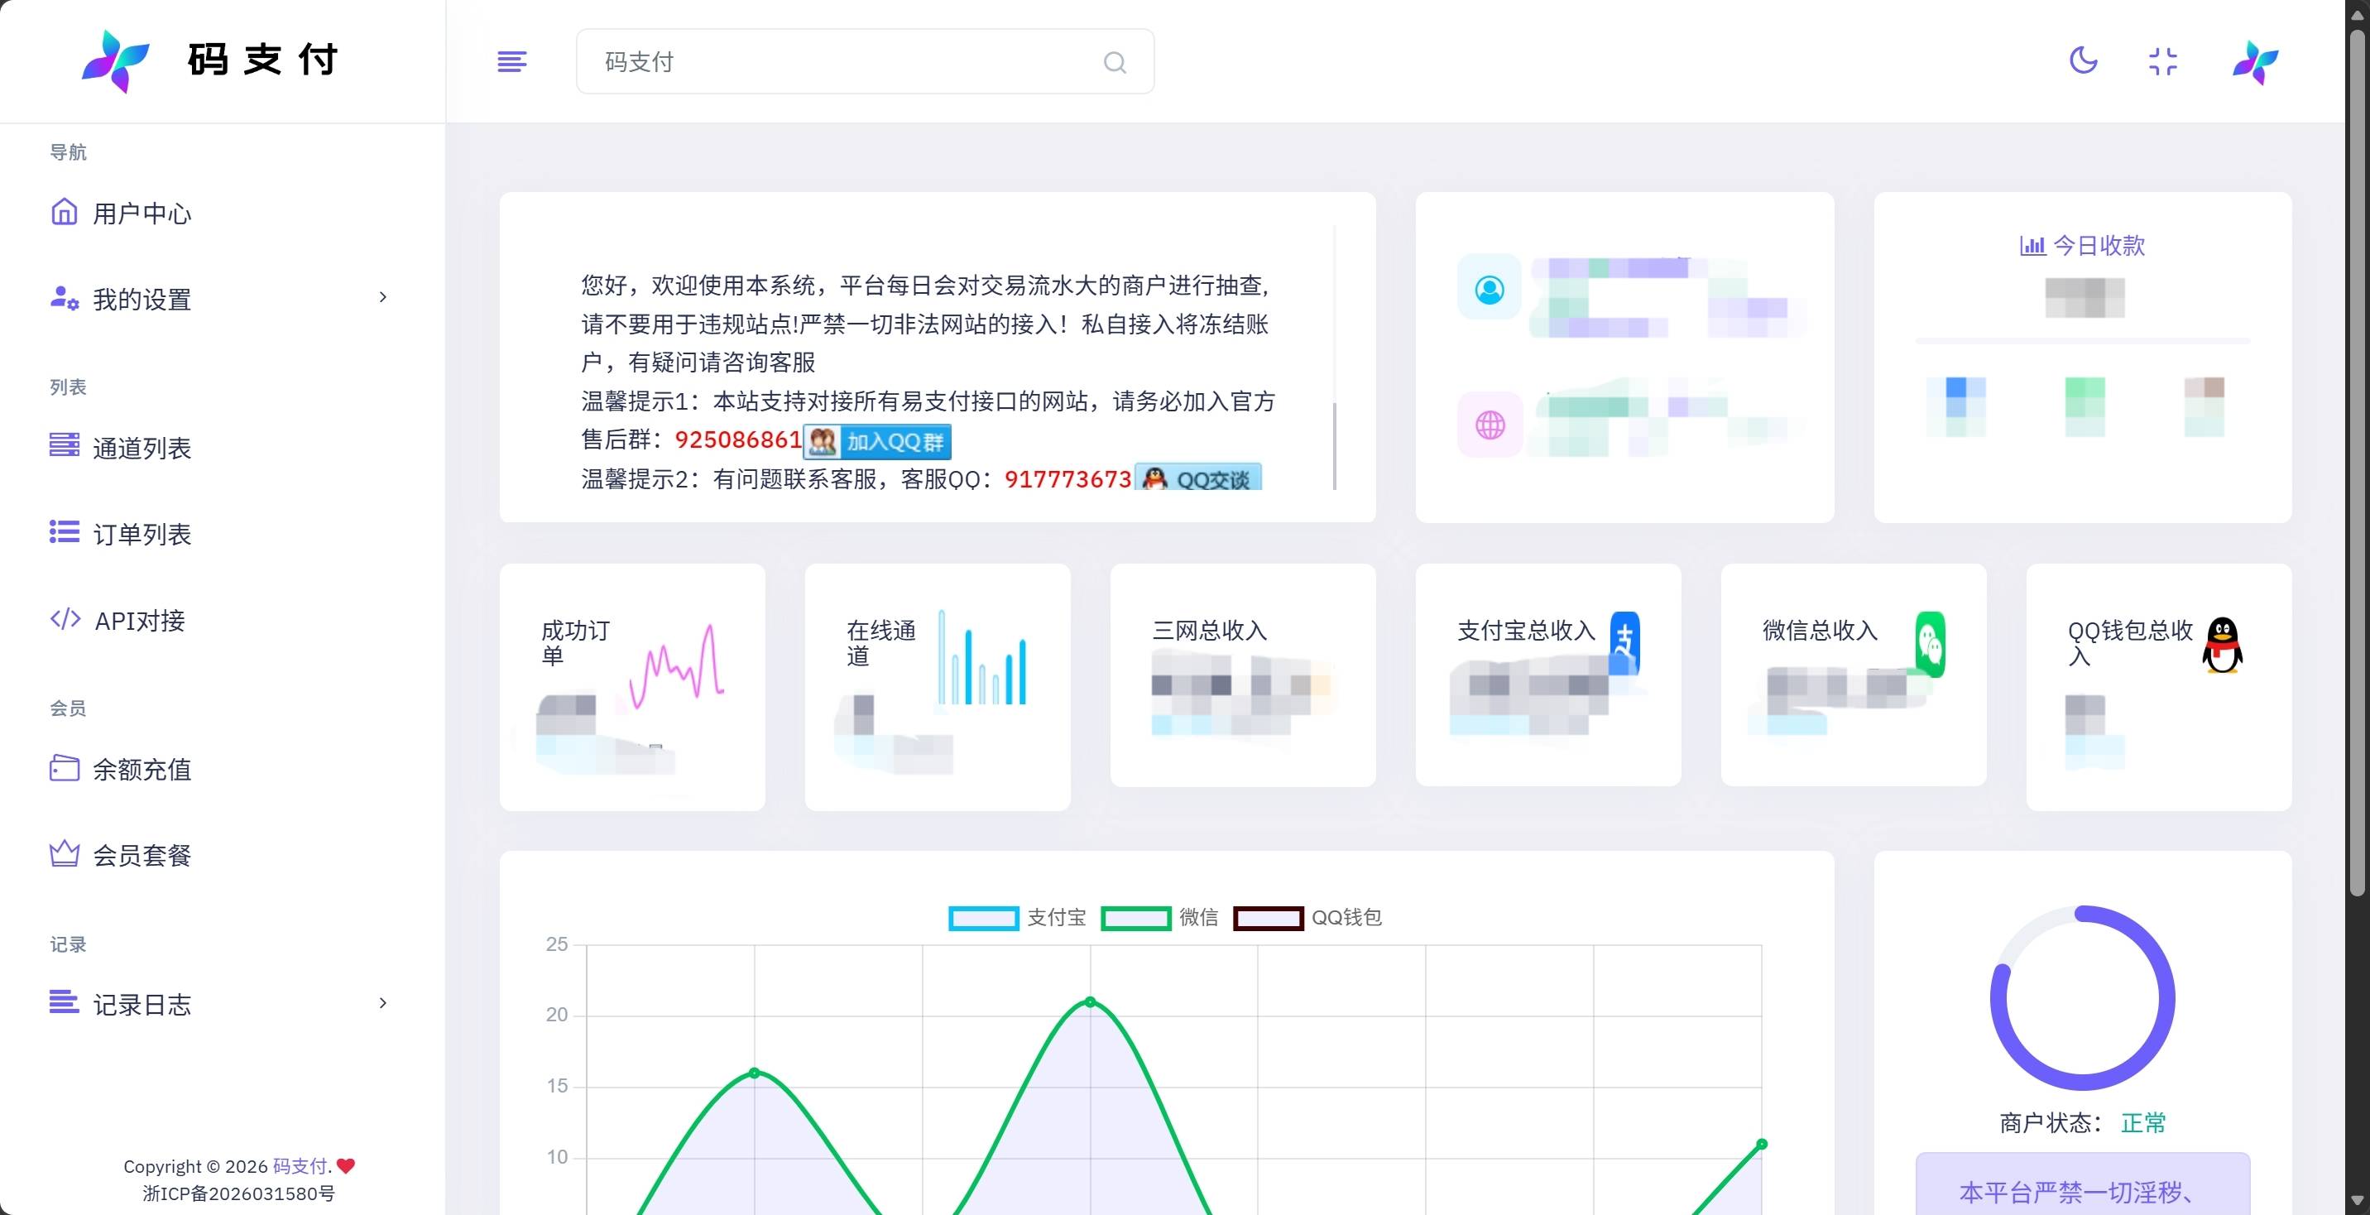The image size is (2370, 1215).
Task: Focus the 码支付 search input field
Action: 865,62
